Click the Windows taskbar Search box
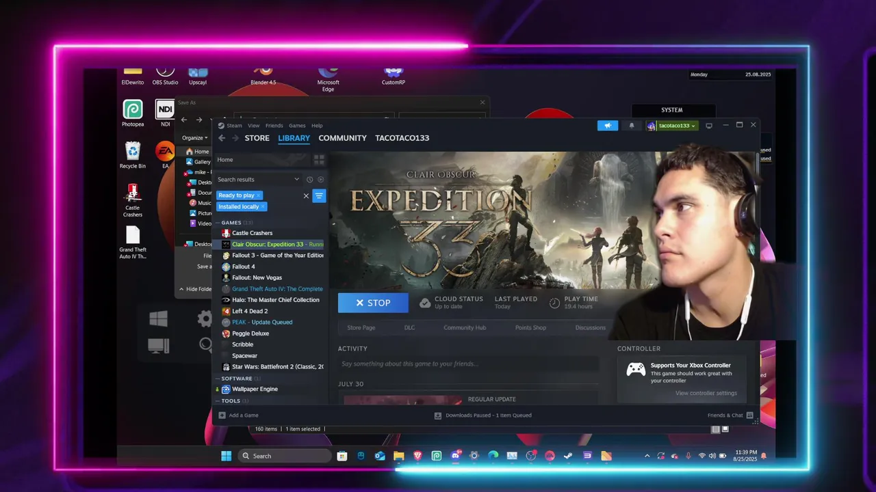876x492 pixels. pos(285,456)
